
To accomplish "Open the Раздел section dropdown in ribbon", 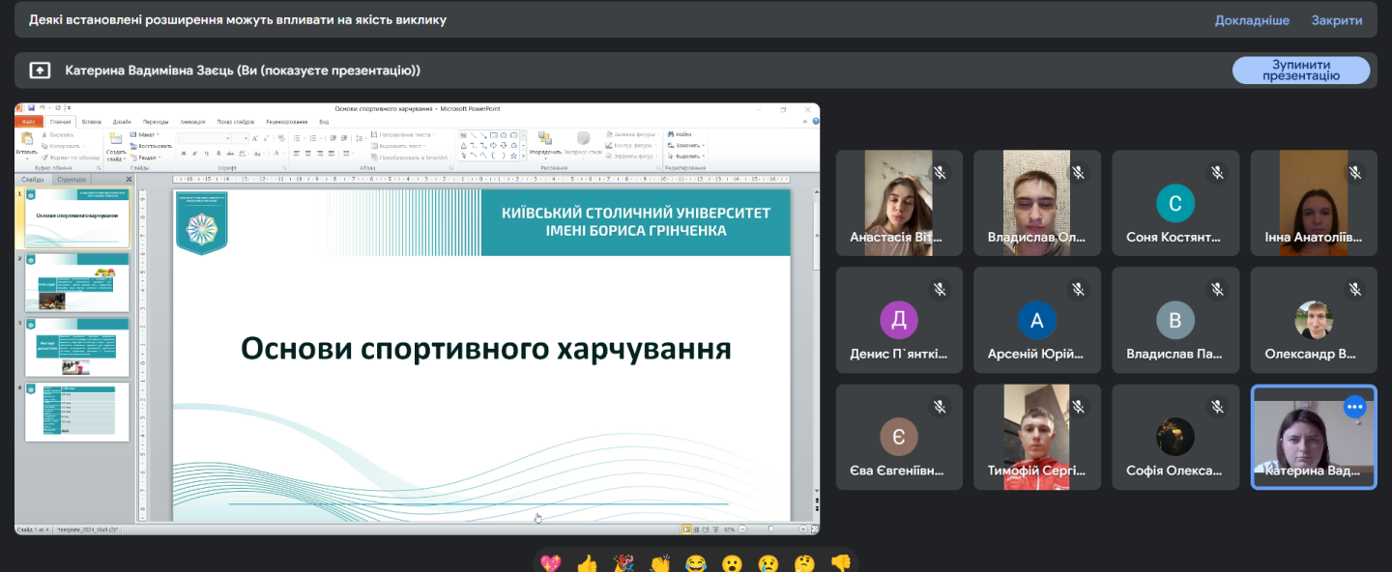I will coord(149,157).
